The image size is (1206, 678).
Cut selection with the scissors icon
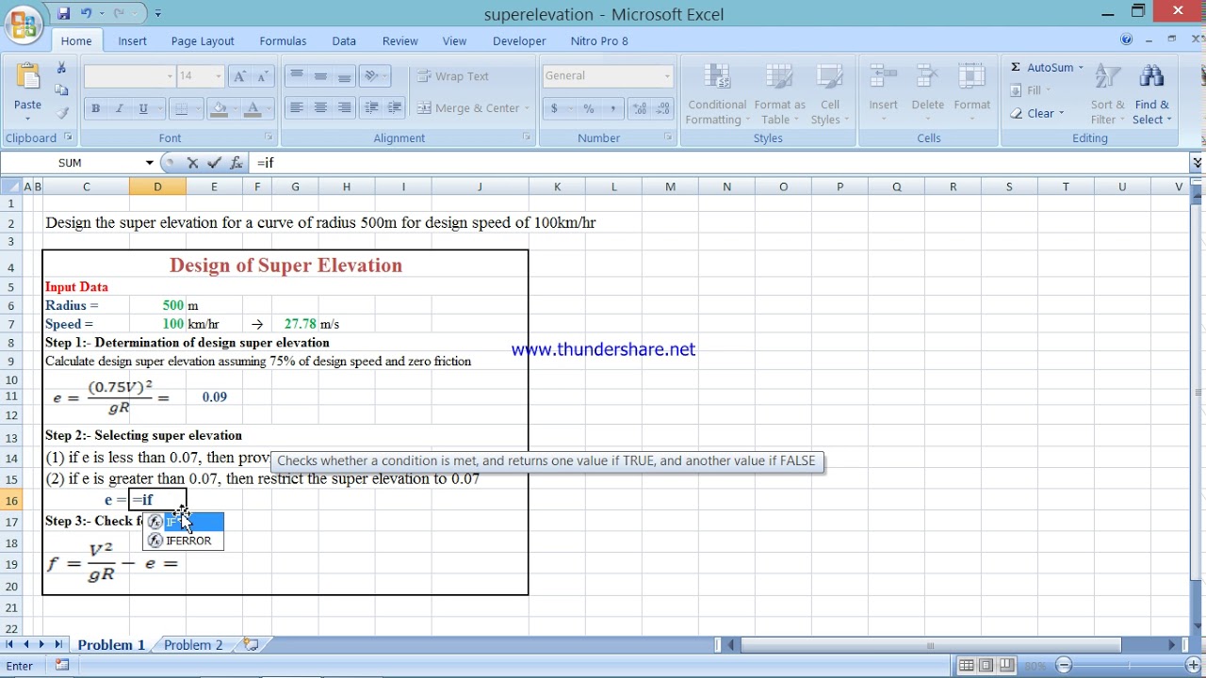coord(61,68)
